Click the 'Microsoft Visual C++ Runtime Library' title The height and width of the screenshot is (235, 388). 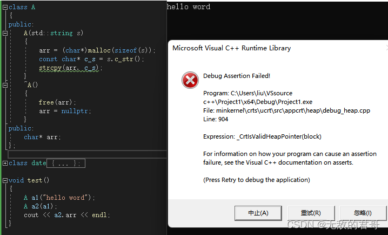pyautogui.click(x=232, y=48)
